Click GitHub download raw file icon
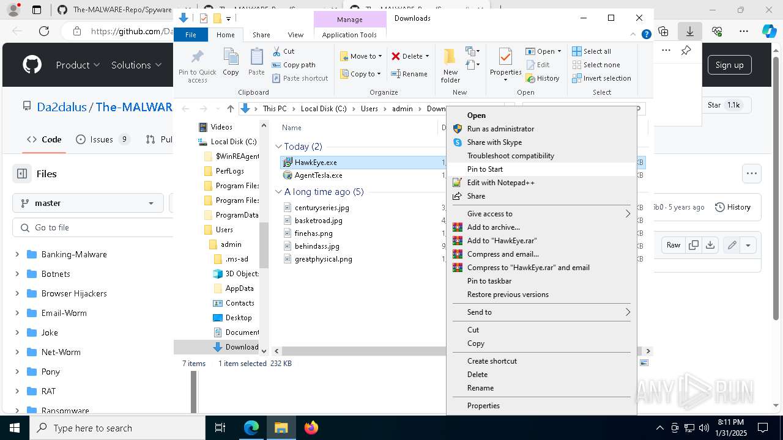Screen dimensions: 783x440 pyautogui.click(x=710, y=245)
